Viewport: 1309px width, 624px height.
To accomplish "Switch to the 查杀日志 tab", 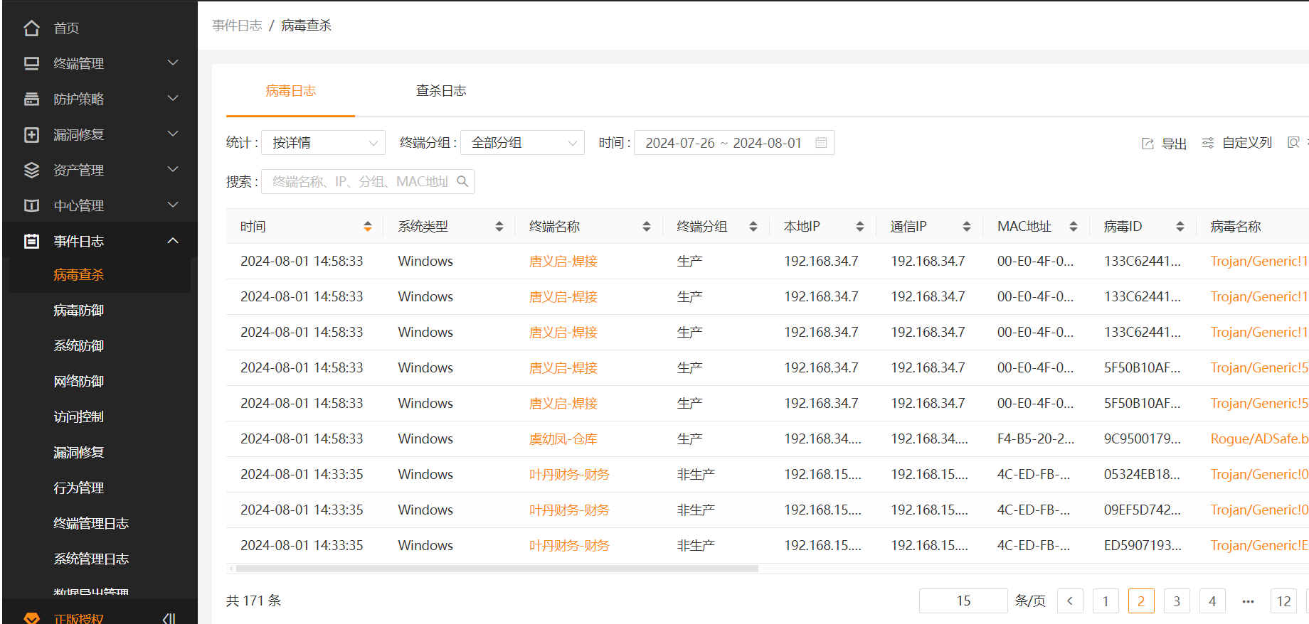I will click(x=441, y=91).
